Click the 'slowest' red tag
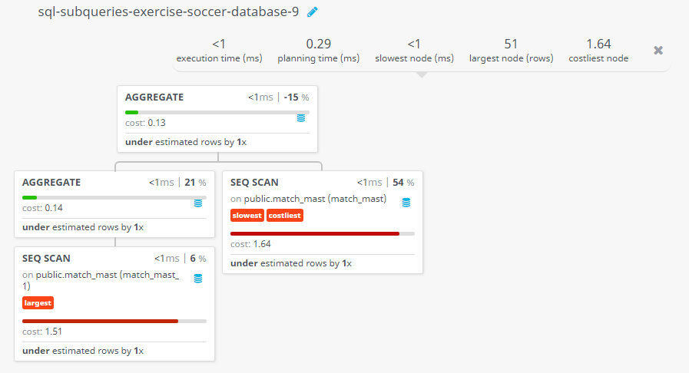 (x=247, y=216)
